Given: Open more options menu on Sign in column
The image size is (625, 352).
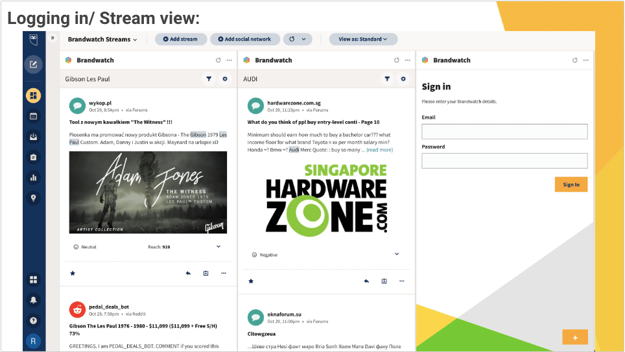Looking at the screenshot, I should [x=586, y=60].
